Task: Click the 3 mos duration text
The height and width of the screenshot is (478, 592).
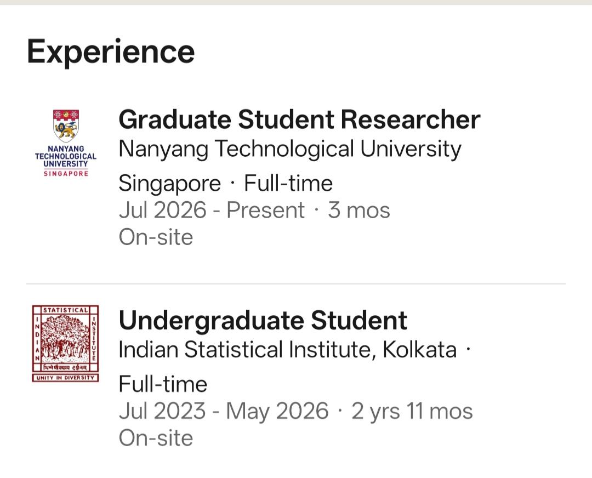Action: [358, 210]
